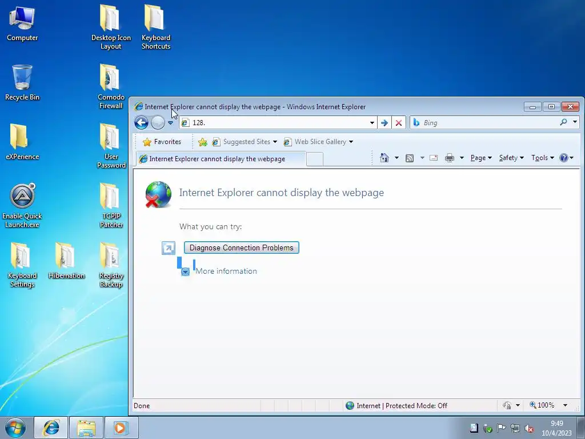Screen dimensions: 585x439
Task: Expand the Home button dropdown arrow
Action: click(396, 158)
